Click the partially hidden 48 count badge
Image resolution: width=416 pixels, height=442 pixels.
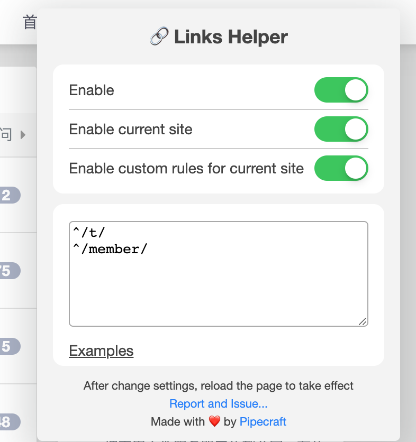point(7,422)
